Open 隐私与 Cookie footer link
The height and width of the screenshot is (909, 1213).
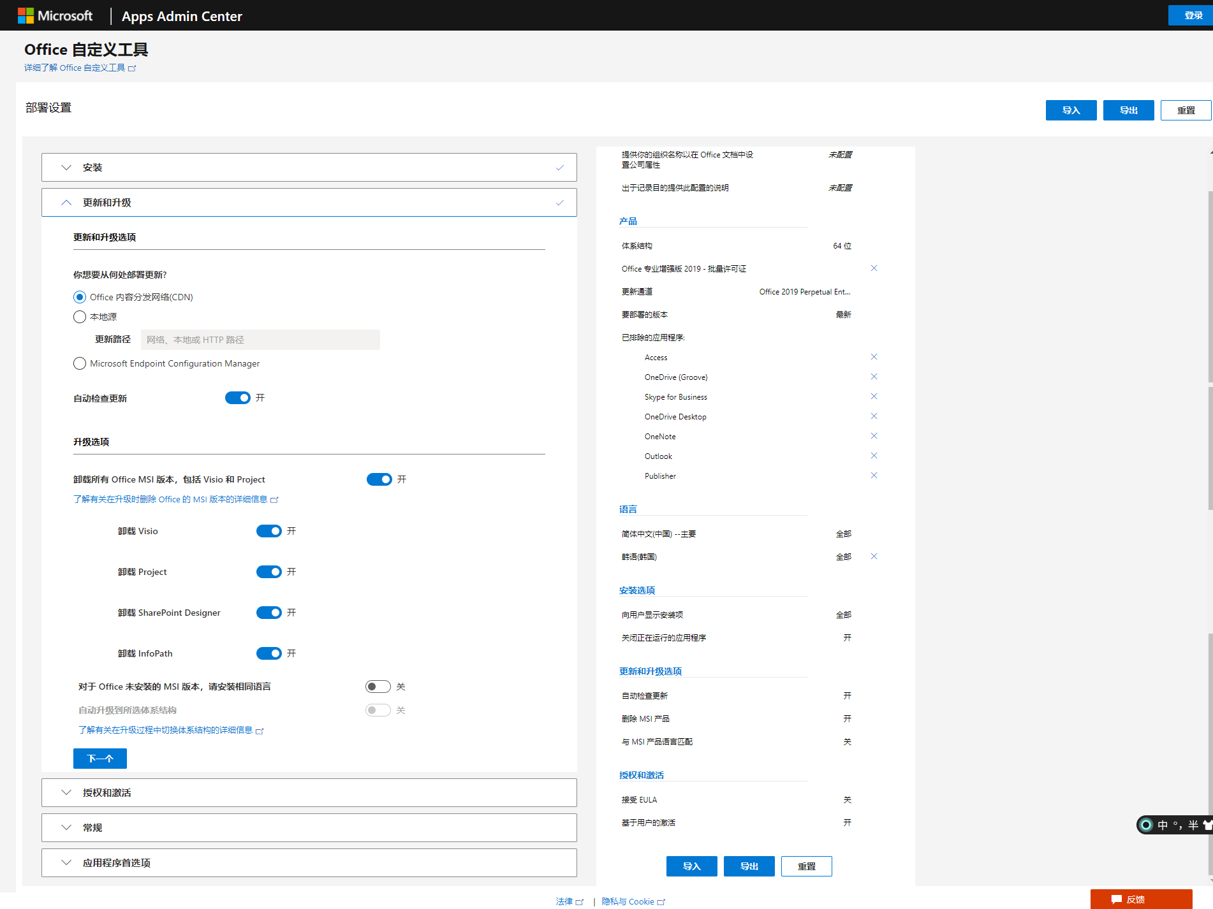tap(633, 901)
